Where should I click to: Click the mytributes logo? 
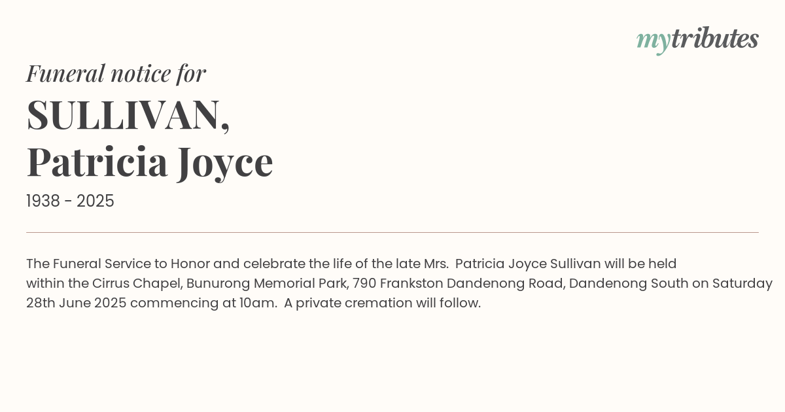[697, 39]
